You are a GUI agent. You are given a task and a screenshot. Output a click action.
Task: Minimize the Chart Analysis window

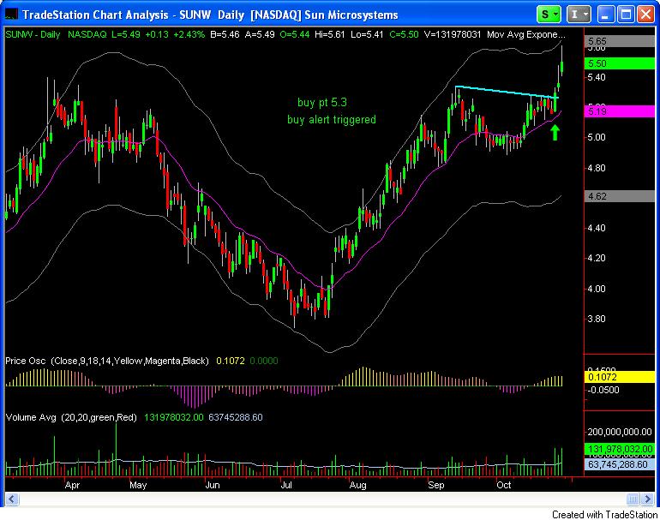[606, 15]
